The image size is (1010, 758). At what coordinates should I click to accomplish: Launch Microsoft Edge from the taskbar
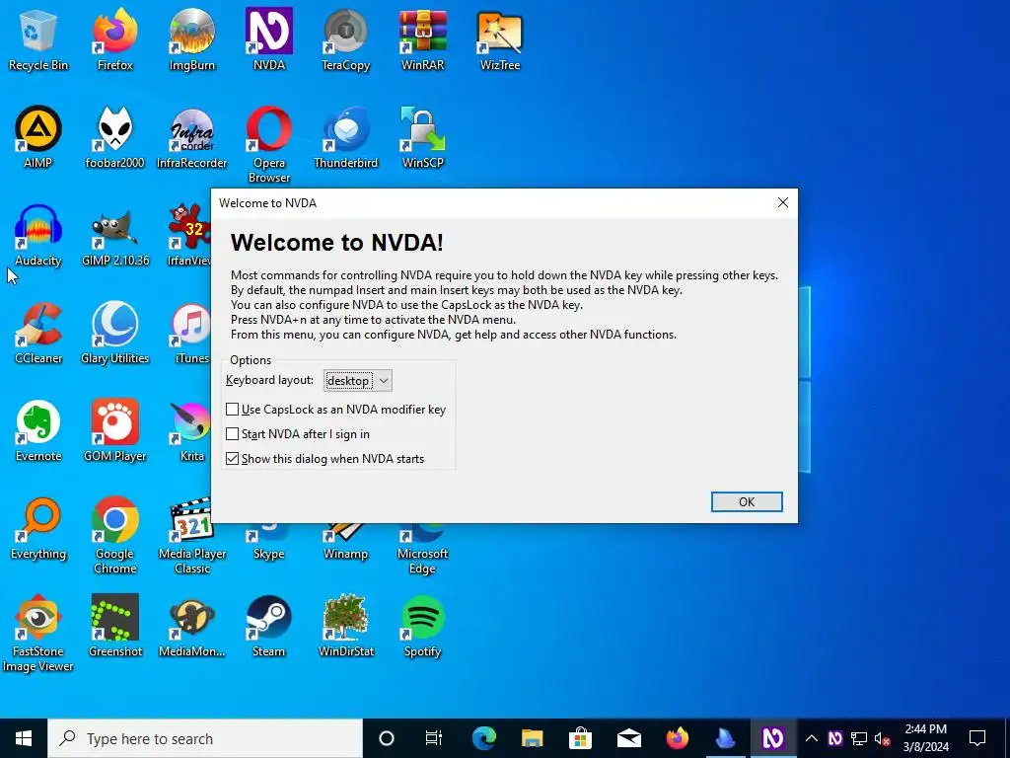[x=483, y=738]
